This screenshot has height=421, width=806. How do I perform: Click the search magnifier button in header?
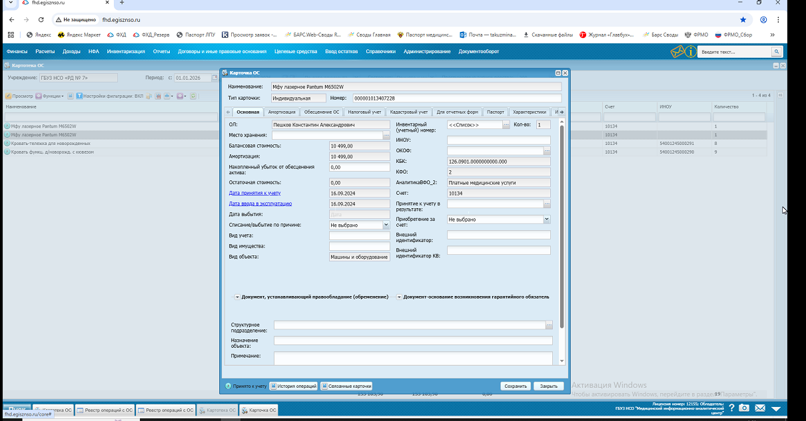point(776,51)
